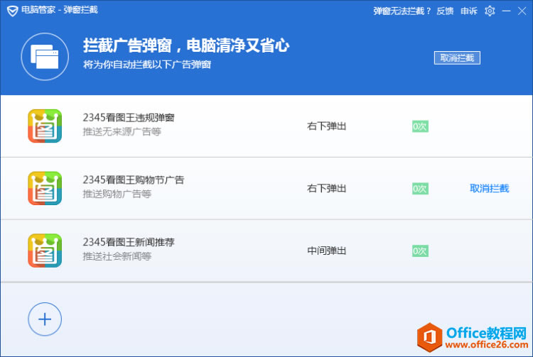Select 2345看图王购物节广告 title text

pyautogui.click(x=134, y=180)
